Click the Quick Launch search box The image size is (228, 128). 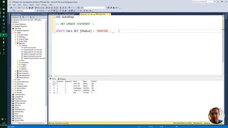pos(203,1)
